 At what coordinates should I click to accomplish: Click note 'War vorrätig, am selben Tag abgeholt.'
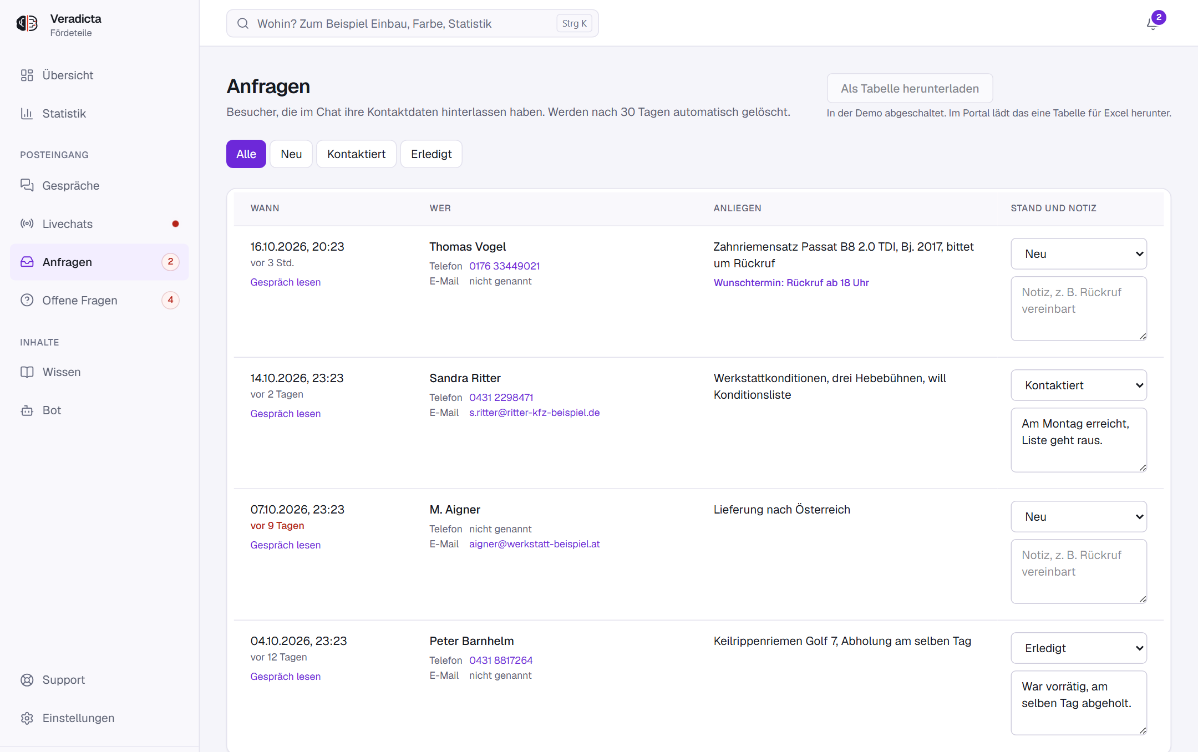coord(1079,703)
